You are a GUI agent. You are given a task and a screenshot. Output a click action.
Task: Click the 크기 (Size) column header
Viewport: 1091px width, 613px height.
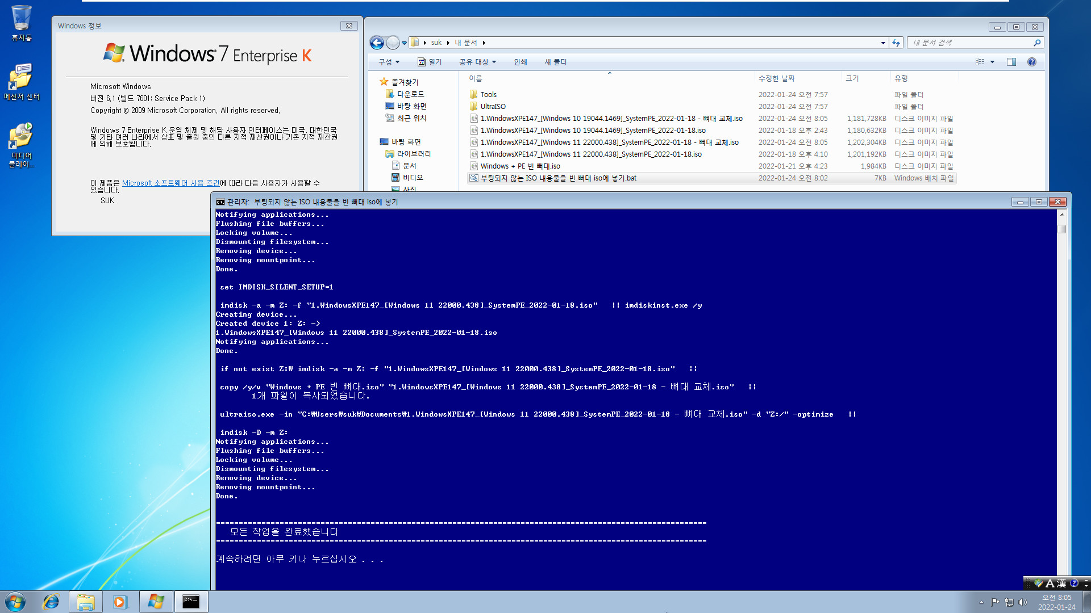tap(865, 78)
